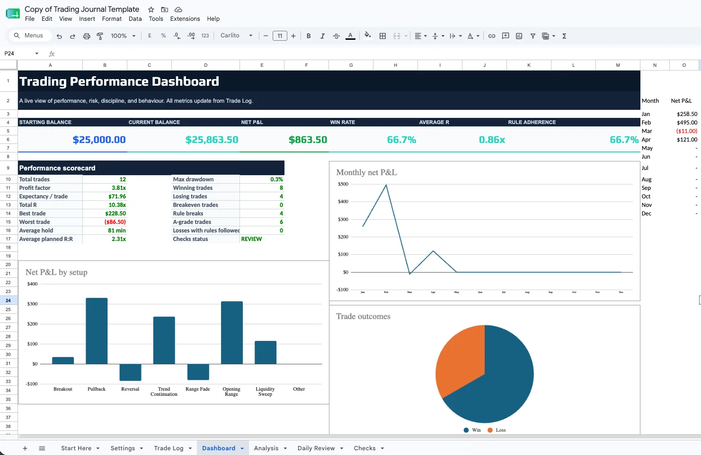Open the Dashboard tab dropdown arrow
701x455 pixels.
pos(242,448)
